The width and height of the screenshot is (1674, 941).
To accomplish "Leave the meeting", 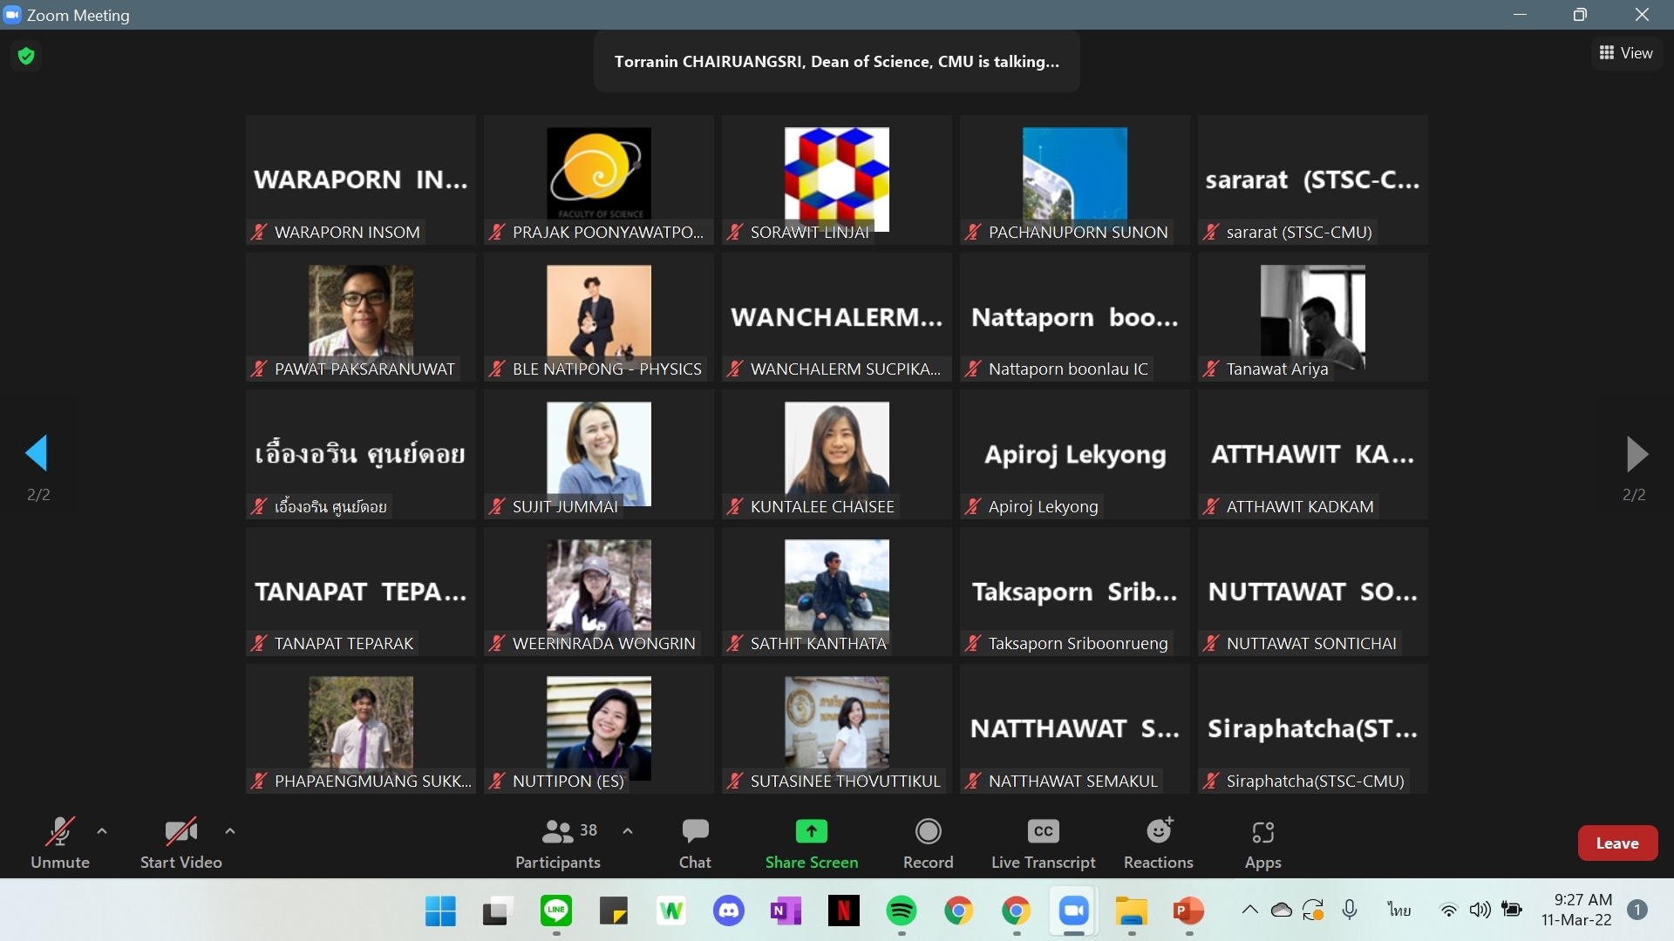I will click(1617, 843).
